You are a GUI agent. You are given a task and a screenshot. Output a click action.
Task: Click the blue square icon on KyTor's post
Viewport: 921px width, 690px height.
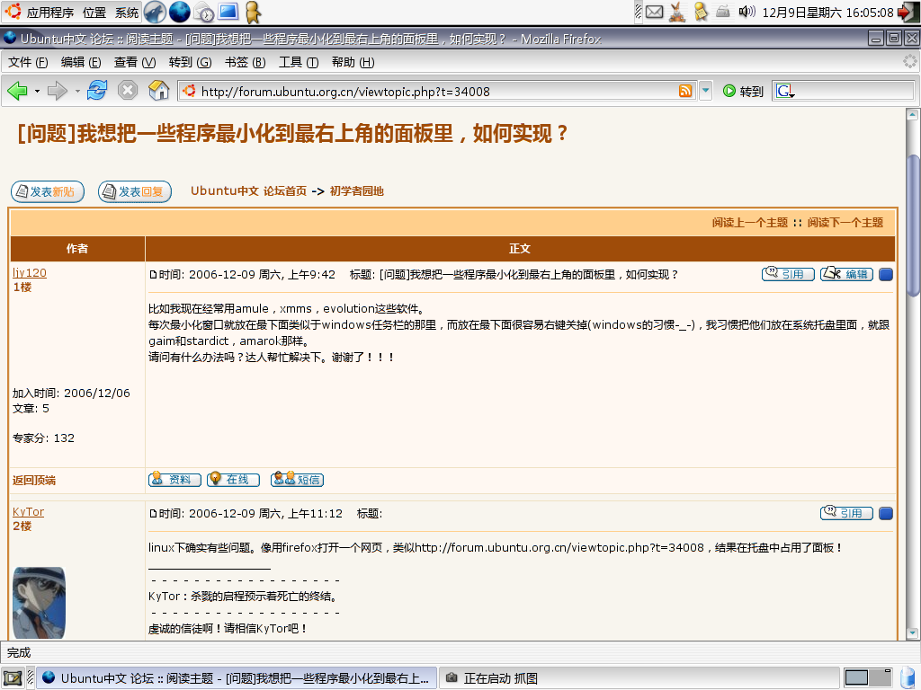(x=886, y=513)
